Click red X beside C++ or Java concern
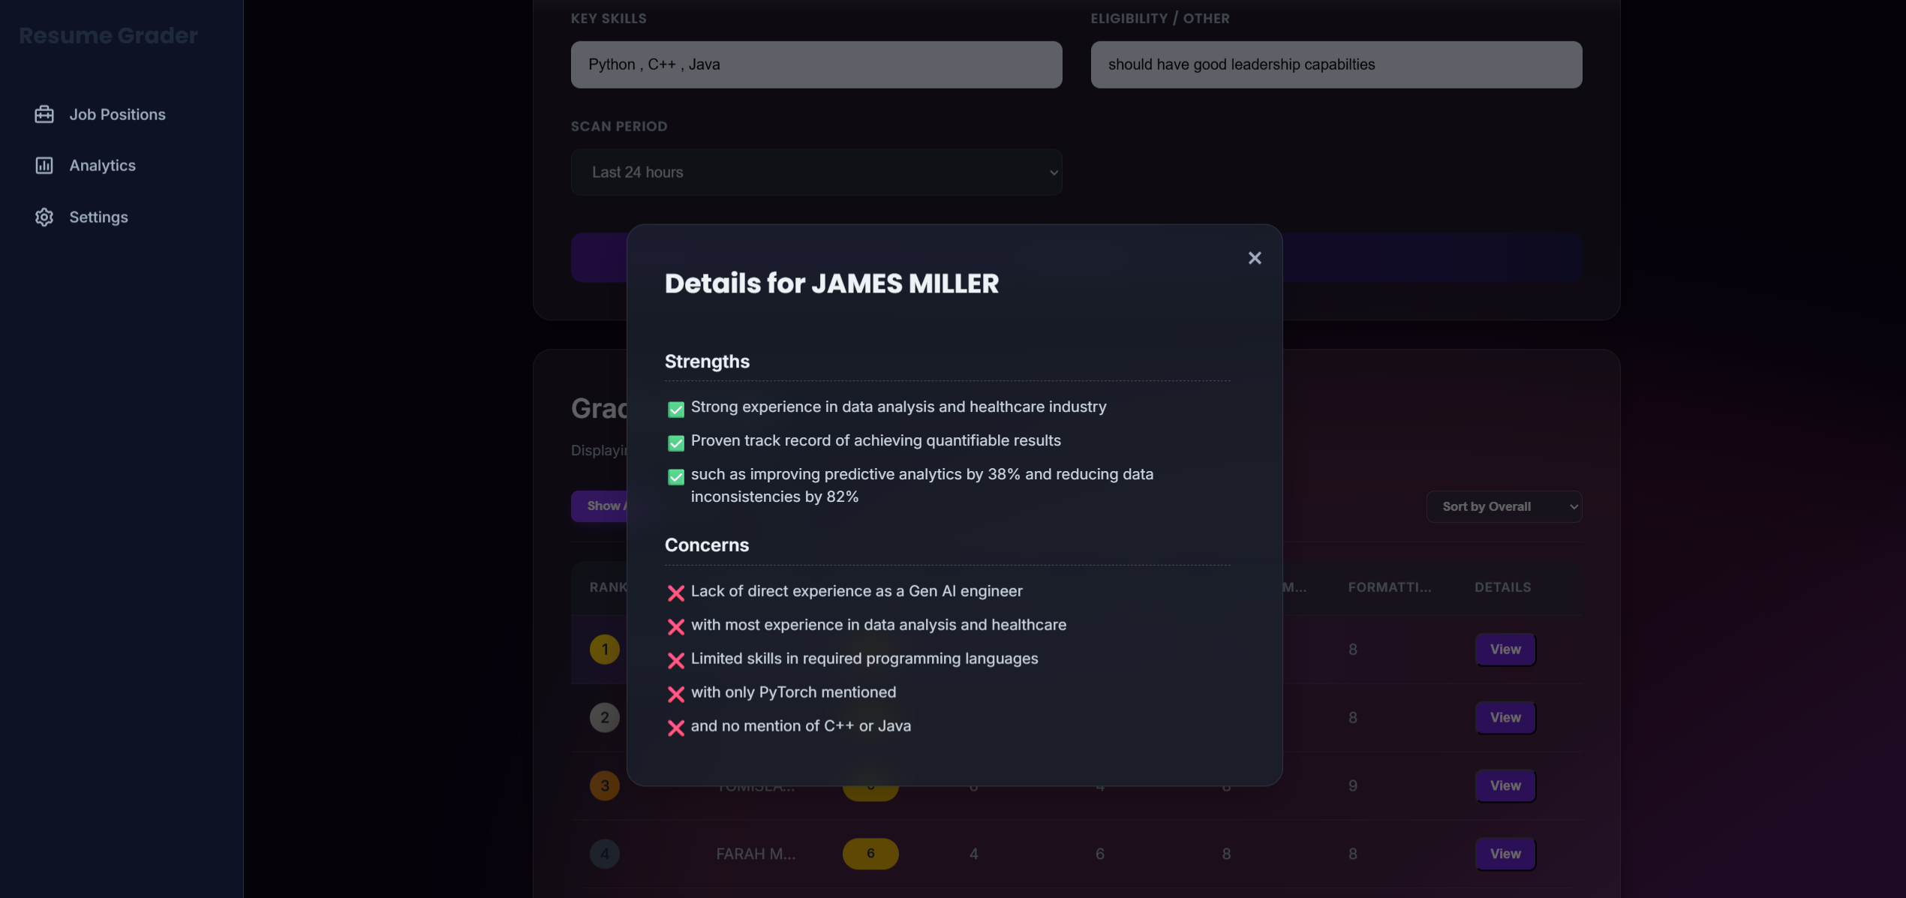 coord(675,728)
